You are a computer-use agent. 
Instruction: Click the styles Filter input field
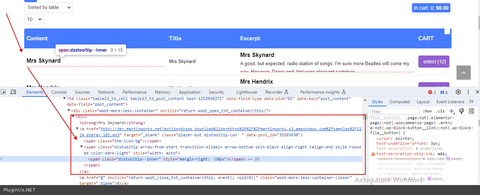tap(395, 111)
